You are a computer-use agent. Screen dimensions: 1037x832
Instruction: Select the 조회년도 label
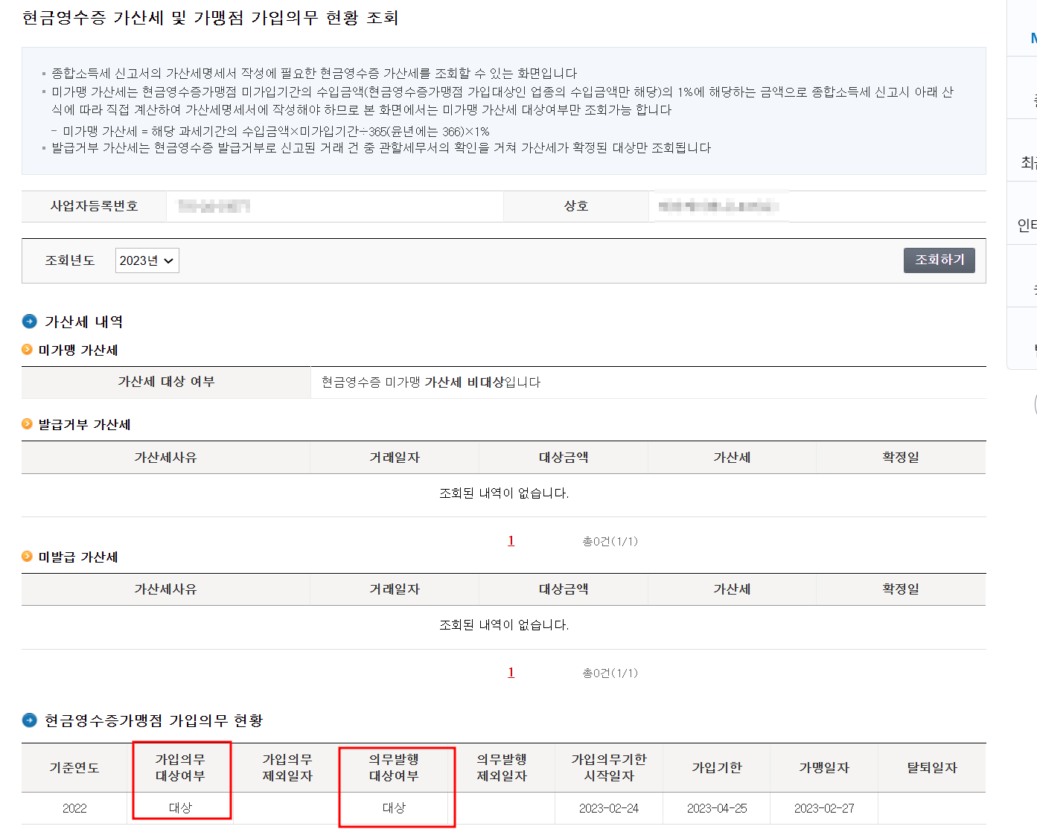coord(70,260)
